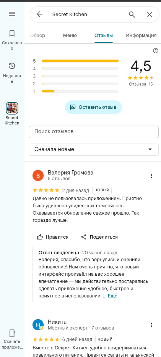Switch to the Обзор tab
Screen dimensions: 161x357
tap(37, 36)
